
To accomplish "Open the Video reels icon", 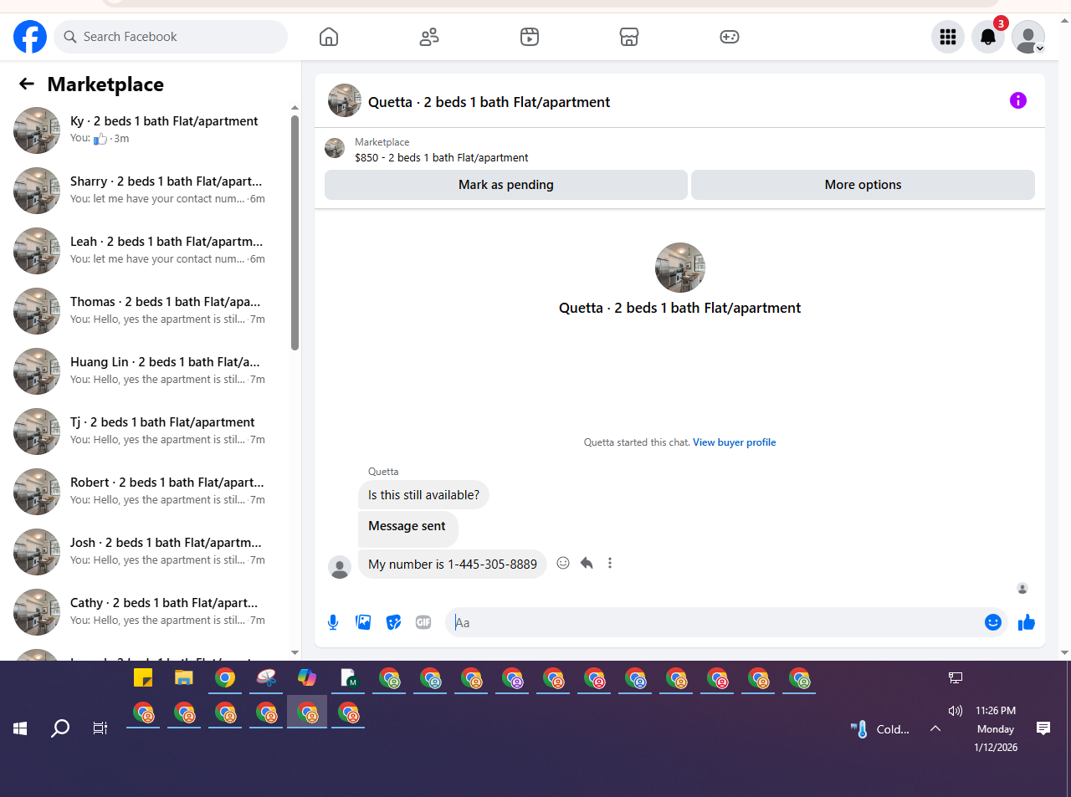I will coord(530,37).
